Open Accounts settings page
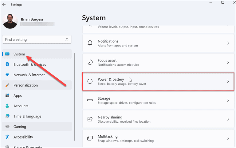Viewport: 236px width, 148px height. (x=21, y=106)
